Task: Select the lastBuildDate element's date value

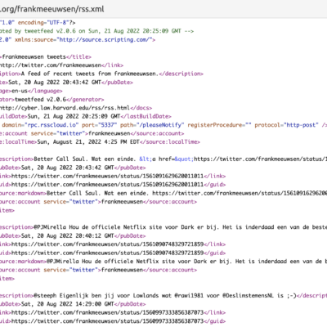Action: click(x=74, y=116)
